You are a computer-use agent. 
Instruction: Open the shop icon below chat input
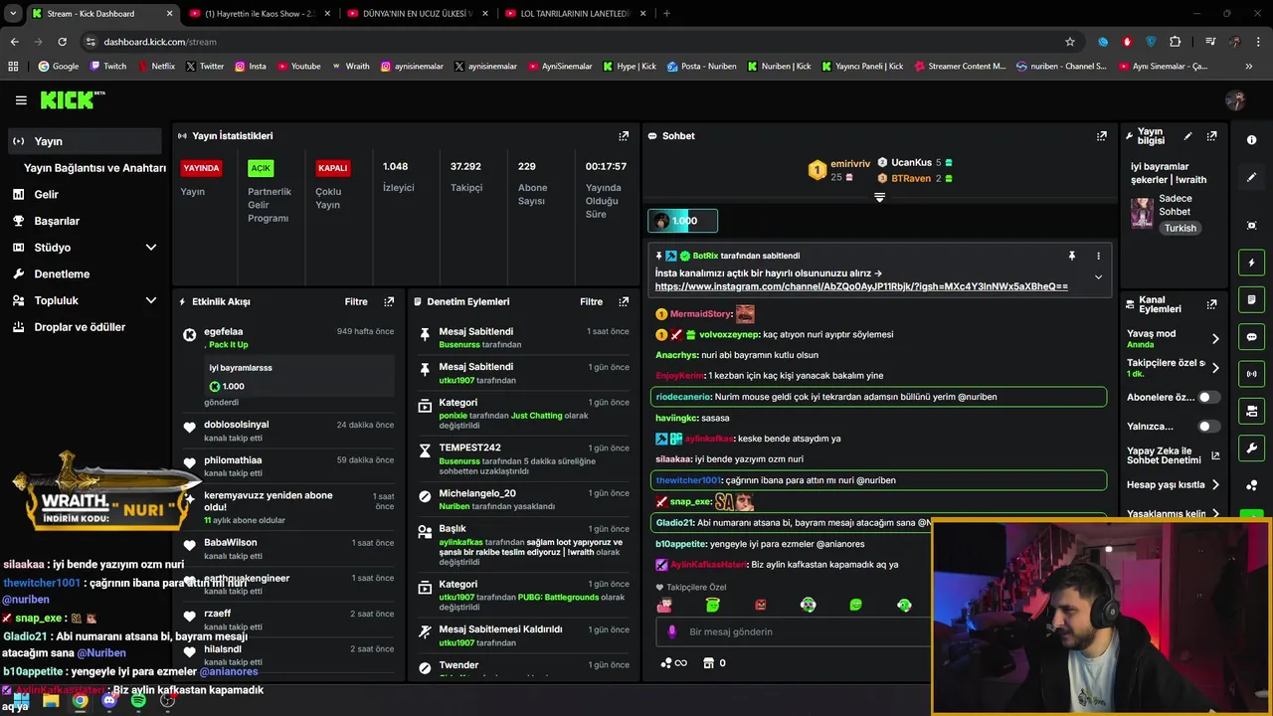(708, 663)
